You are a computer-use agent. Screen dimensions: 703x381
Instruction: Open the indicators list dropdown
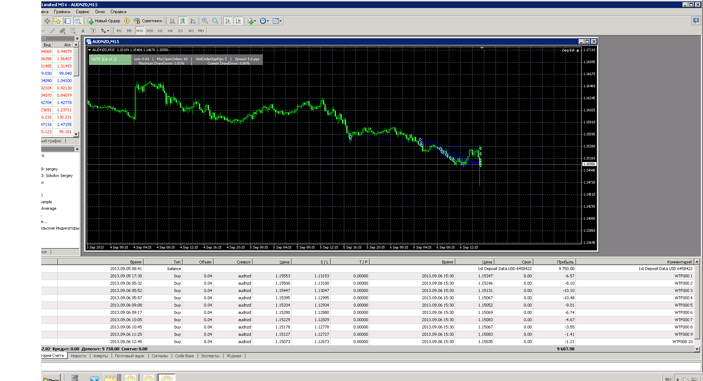pyautogui.click(x=252, y=21)
